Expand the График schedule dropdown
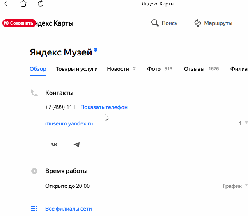The image size is (248, 216). [235, 186]
